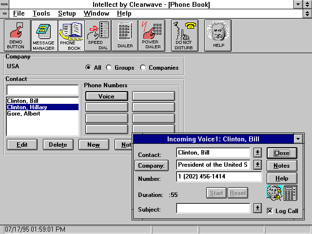Expand the Company name dropdown list
Screen dimensions: 312x234
[x=257, y=165]
